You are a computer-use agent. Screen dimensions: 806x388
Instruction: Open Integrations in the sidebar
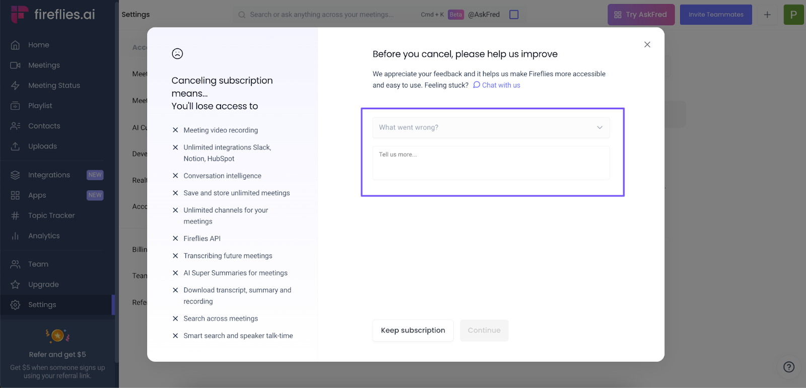(49, 175)
